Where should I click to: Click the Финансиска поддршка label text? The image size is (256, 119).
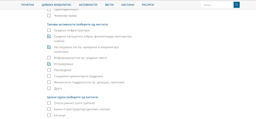pos(89,82)
